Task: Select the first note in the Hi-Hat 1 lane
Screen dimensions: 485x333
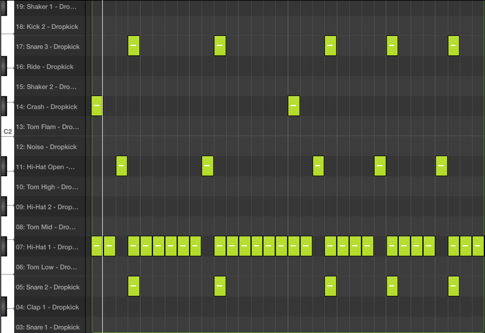Action: pos(97,246)
